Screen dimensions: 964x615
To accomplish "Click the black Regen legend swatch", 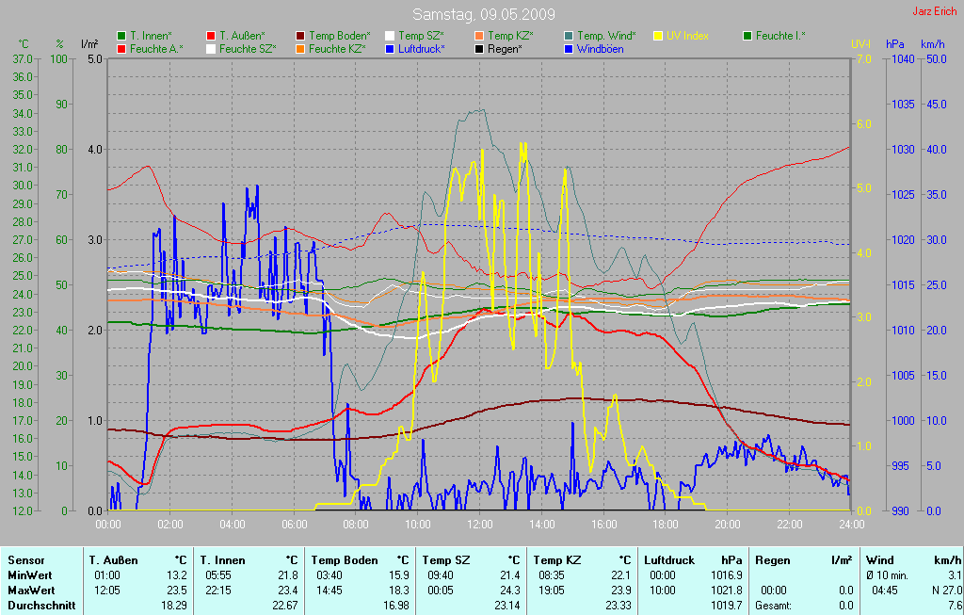I will 479,48.
